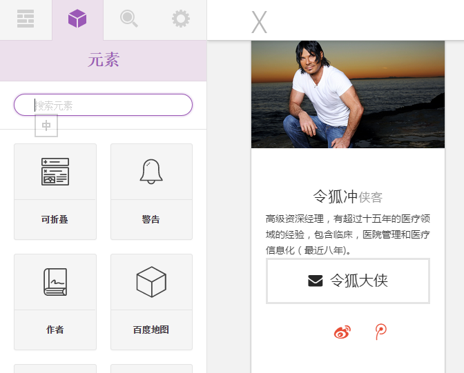Open the Weibo social icon

coord(342,332)
